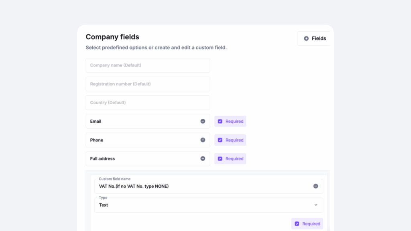Remove the VAT No. custom field minus icon
The image size is (411, 231).
(x=315, y=186)
